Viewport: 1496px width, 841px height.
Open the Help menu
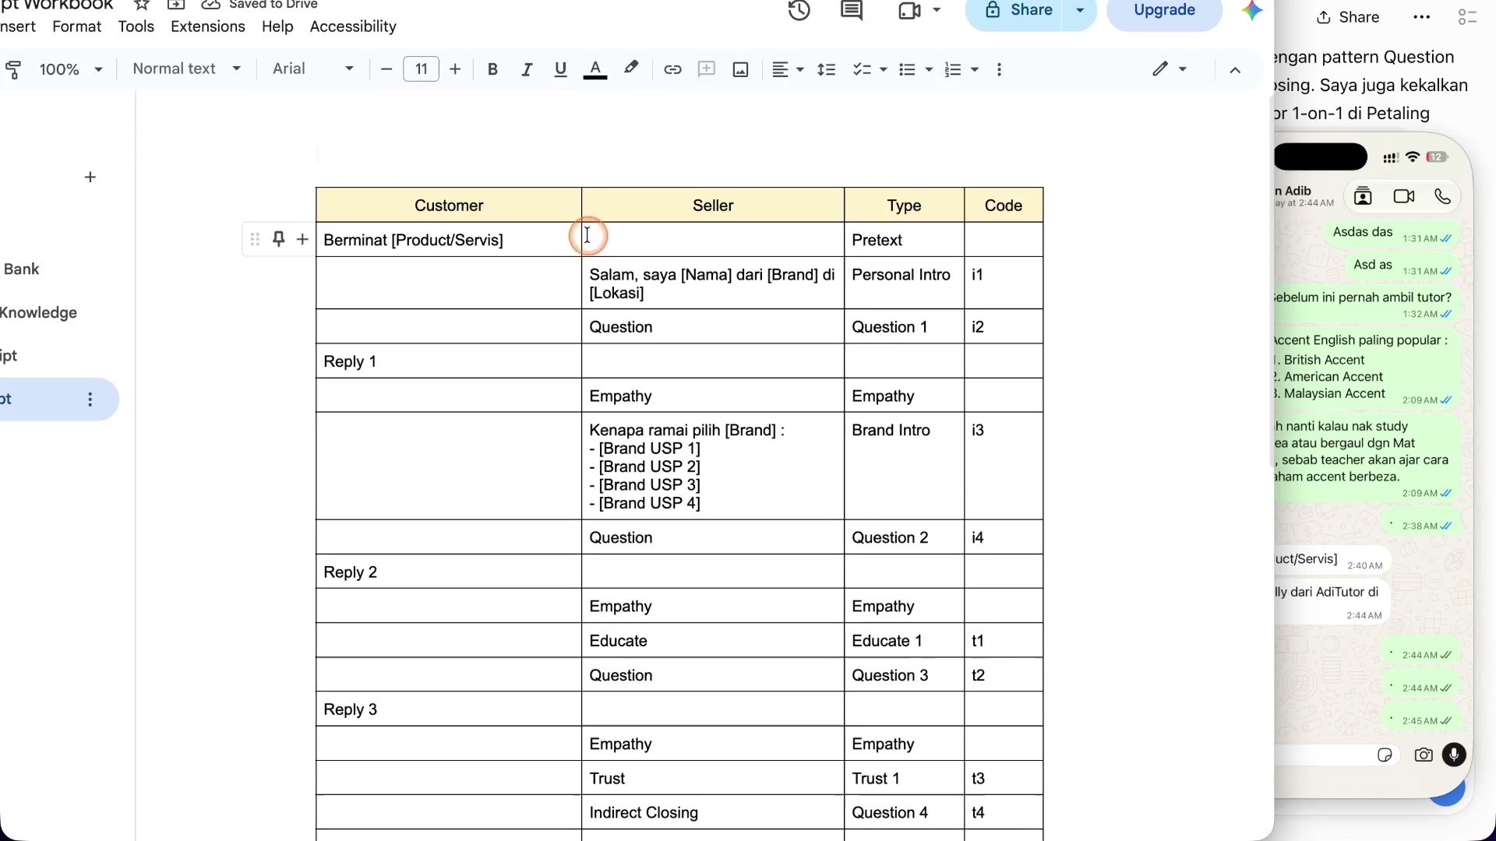pos(277,26)
